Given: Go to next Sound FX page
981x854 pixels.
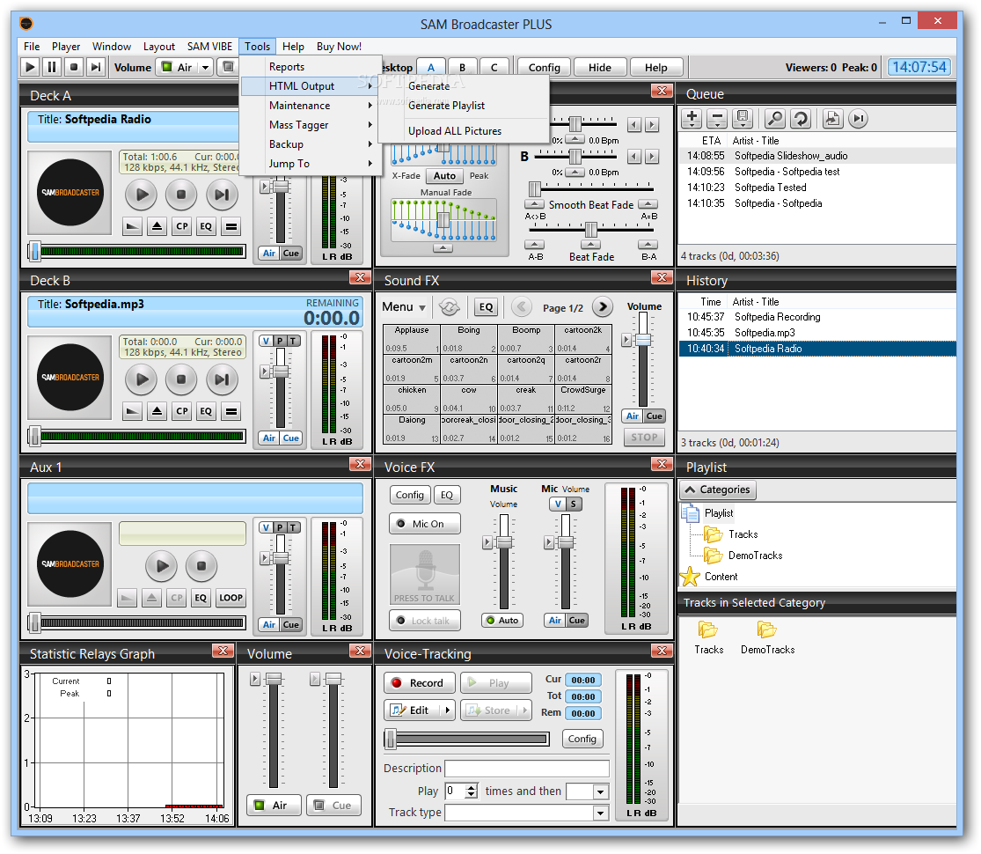Looking at the screenshot, I should [x=603, y=306].
